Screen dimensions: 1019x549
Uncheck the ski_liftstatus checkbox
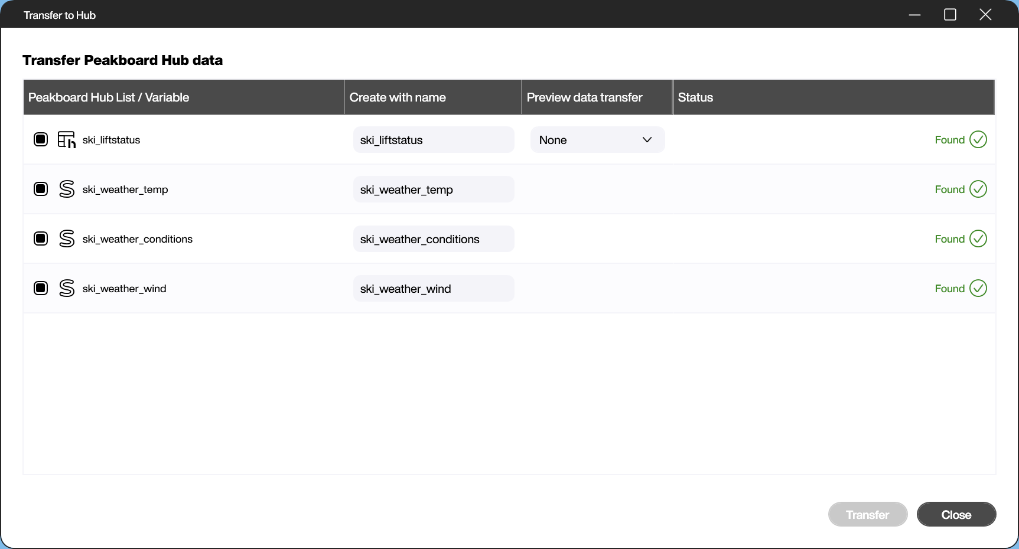tap(41, 140)
